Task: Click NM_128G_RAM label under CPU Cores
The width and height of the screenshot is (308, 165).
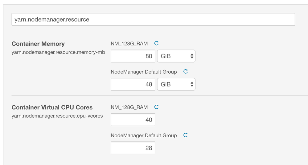Action: (x=129, y=107)
